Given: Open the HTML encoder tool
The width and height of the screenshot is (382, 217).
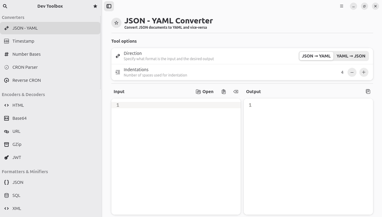Looking at the screenshot, I should 50,105.
